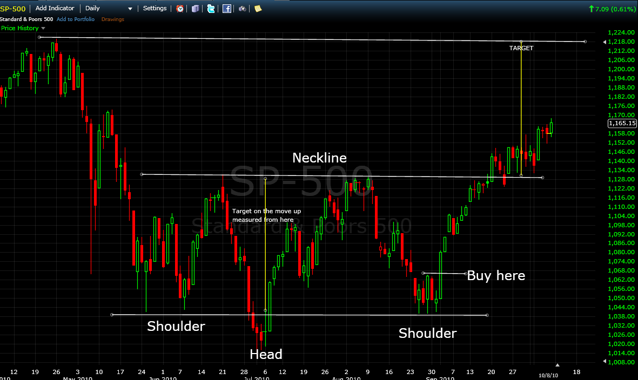Image resolution: width=638 pixels, height=380 pixels.
Task: Click the 1,200.00 price axis label
Action: tap(621, 69)
